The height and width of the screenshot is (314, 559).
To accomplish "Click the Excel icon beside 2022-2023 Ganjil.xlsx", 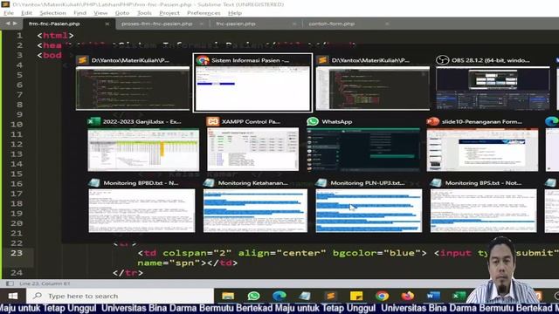I will point(94,121).
